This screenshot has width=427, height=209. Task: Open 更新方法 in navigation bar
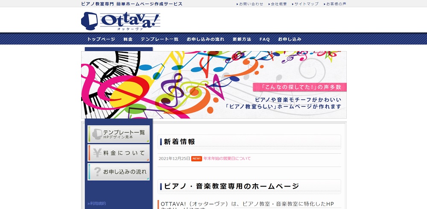pyautogui.click(x=242, y=39)
